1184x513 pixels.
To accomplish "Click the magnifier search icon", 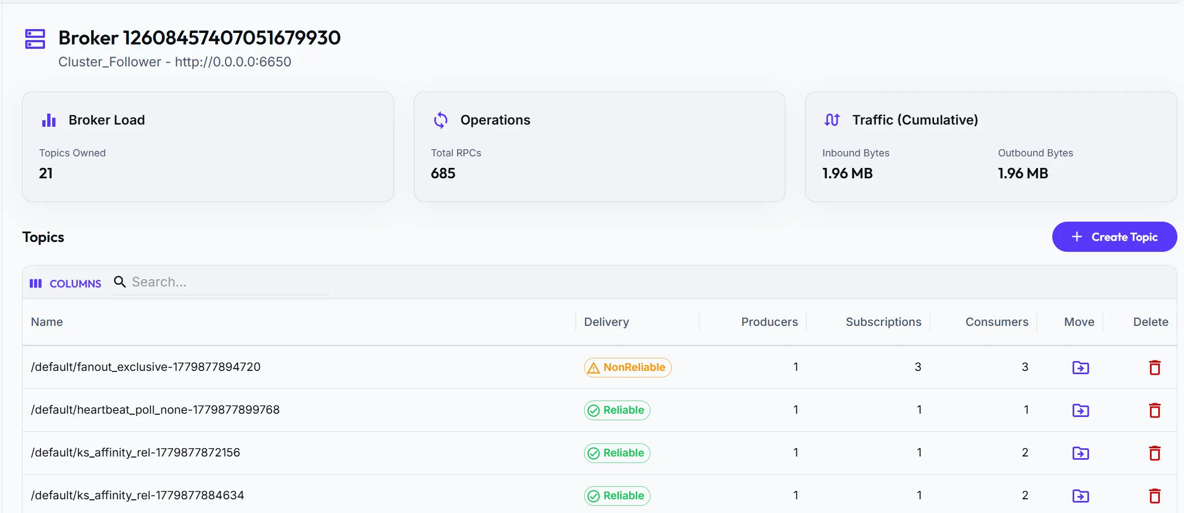I will coord(120,282).
